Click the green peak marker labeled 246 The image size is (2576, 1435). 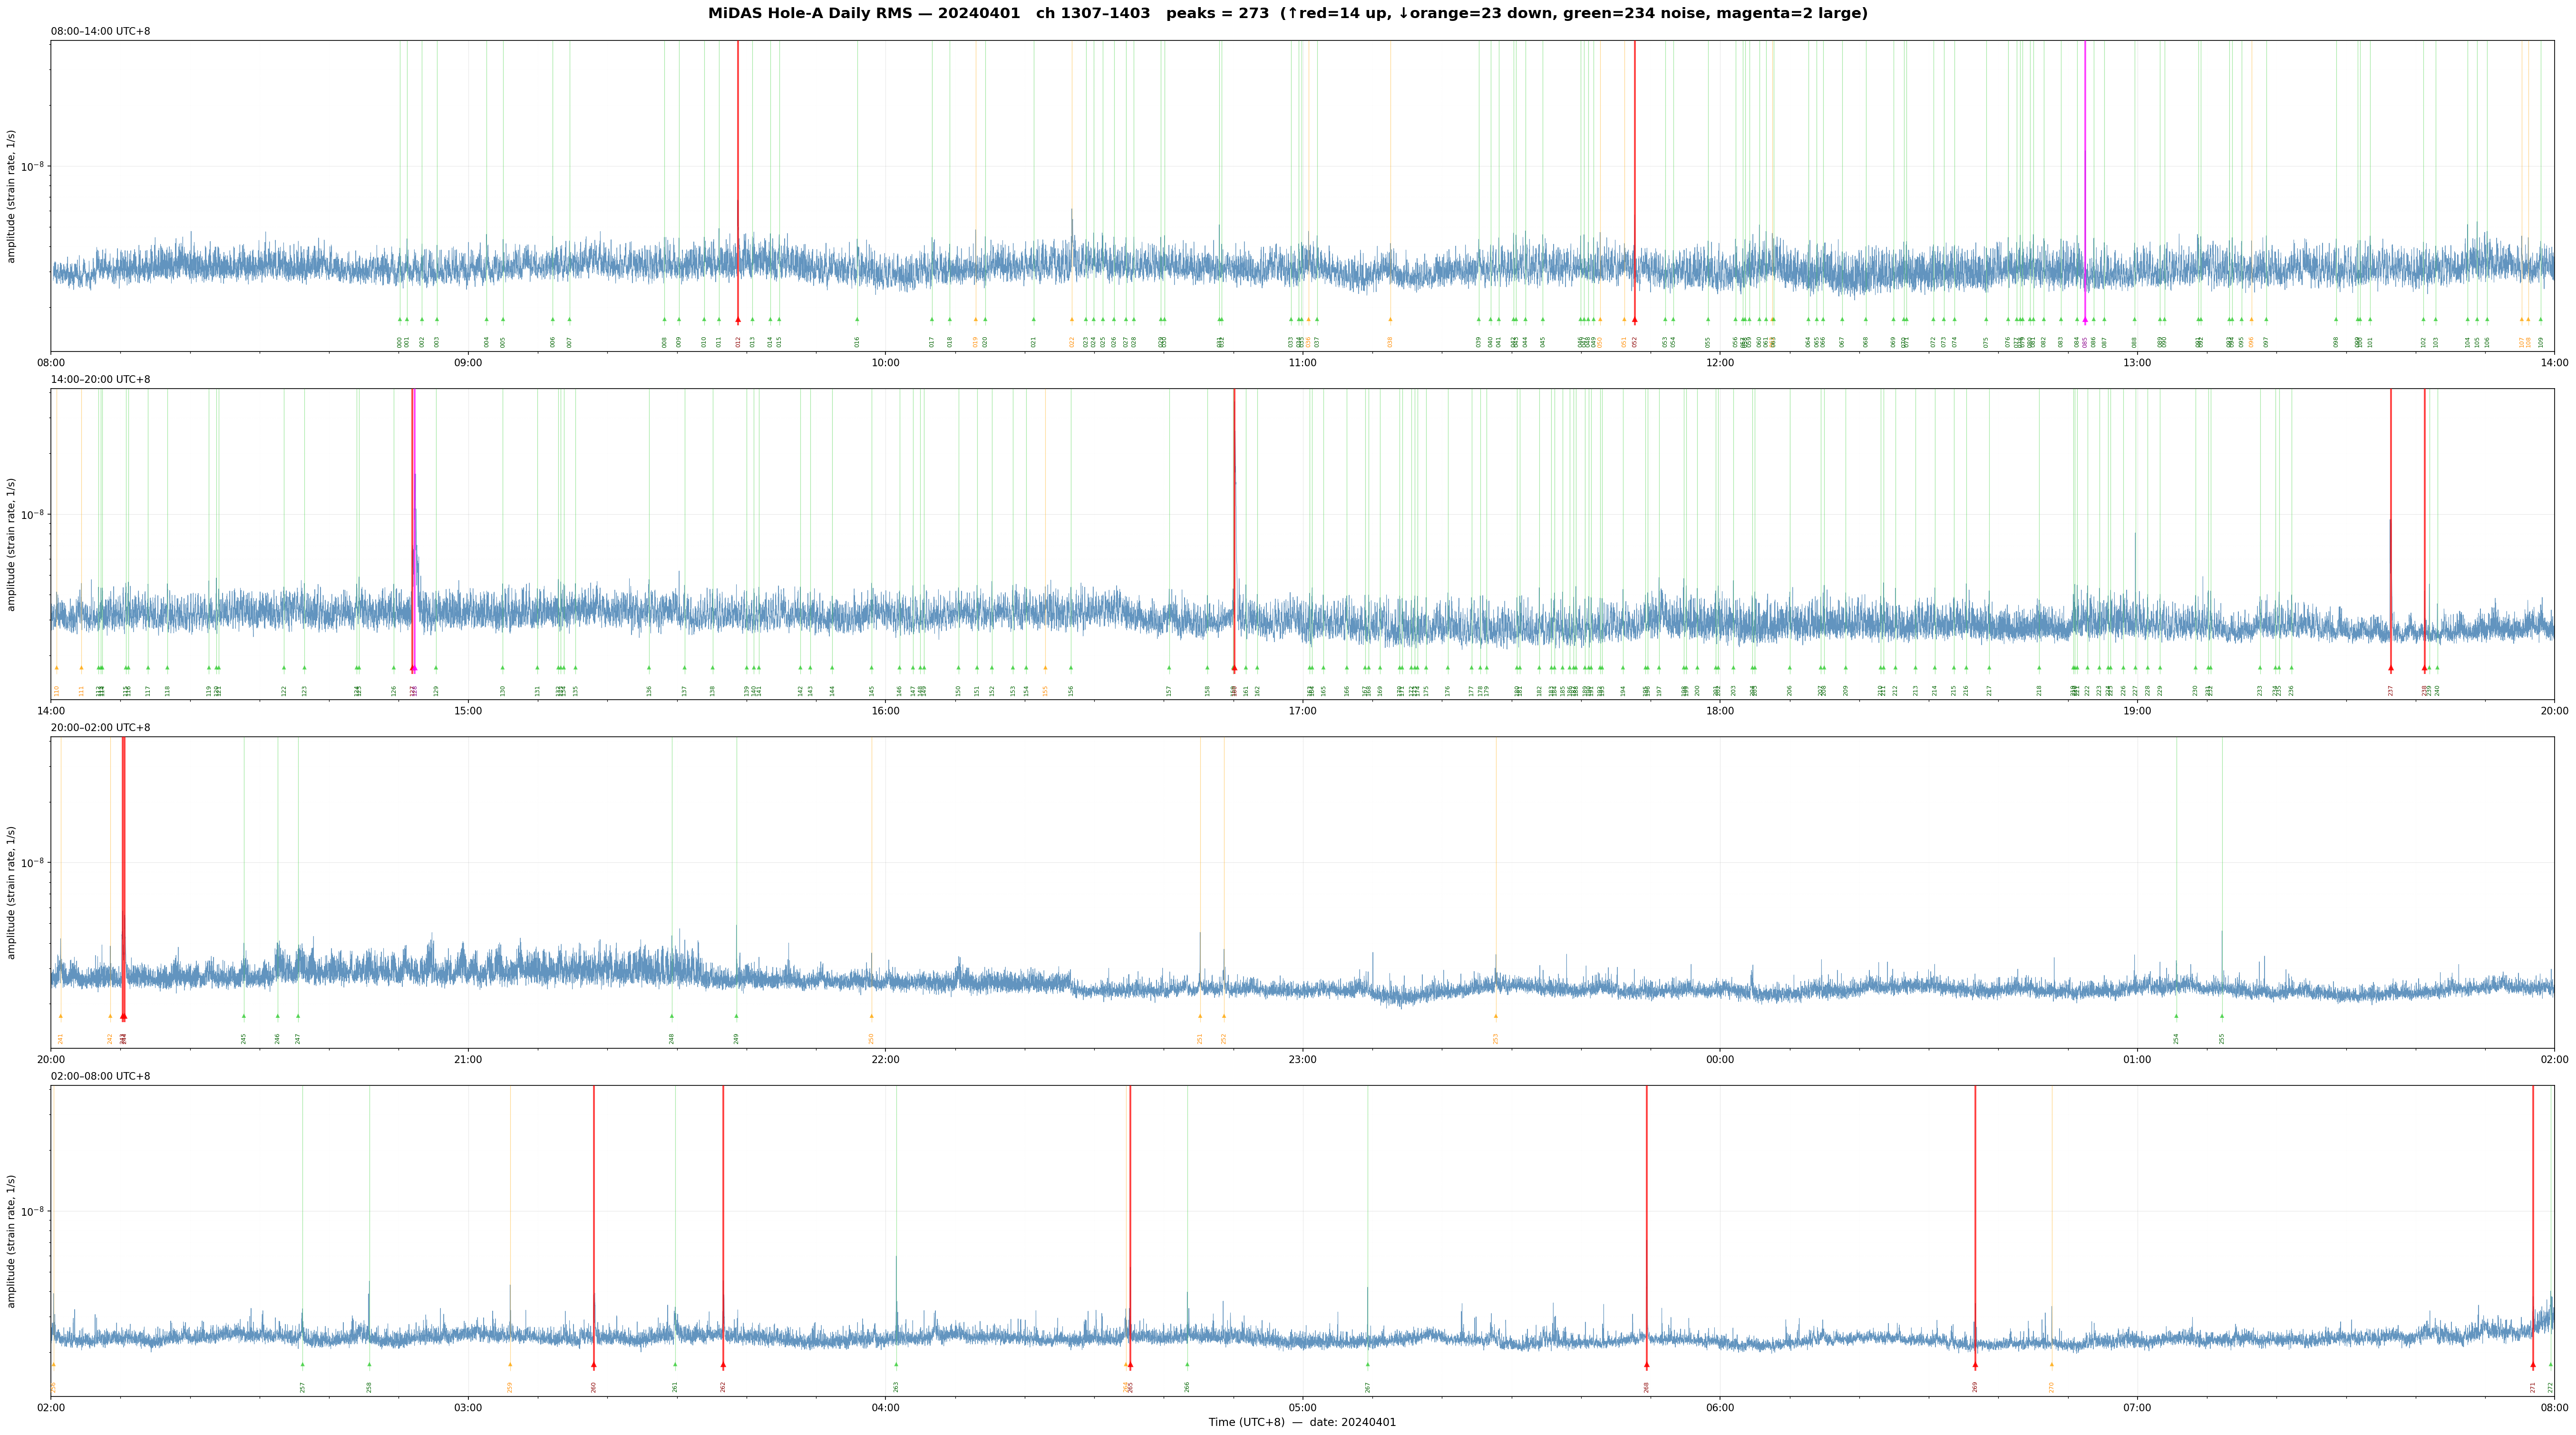pos(278,1016)
